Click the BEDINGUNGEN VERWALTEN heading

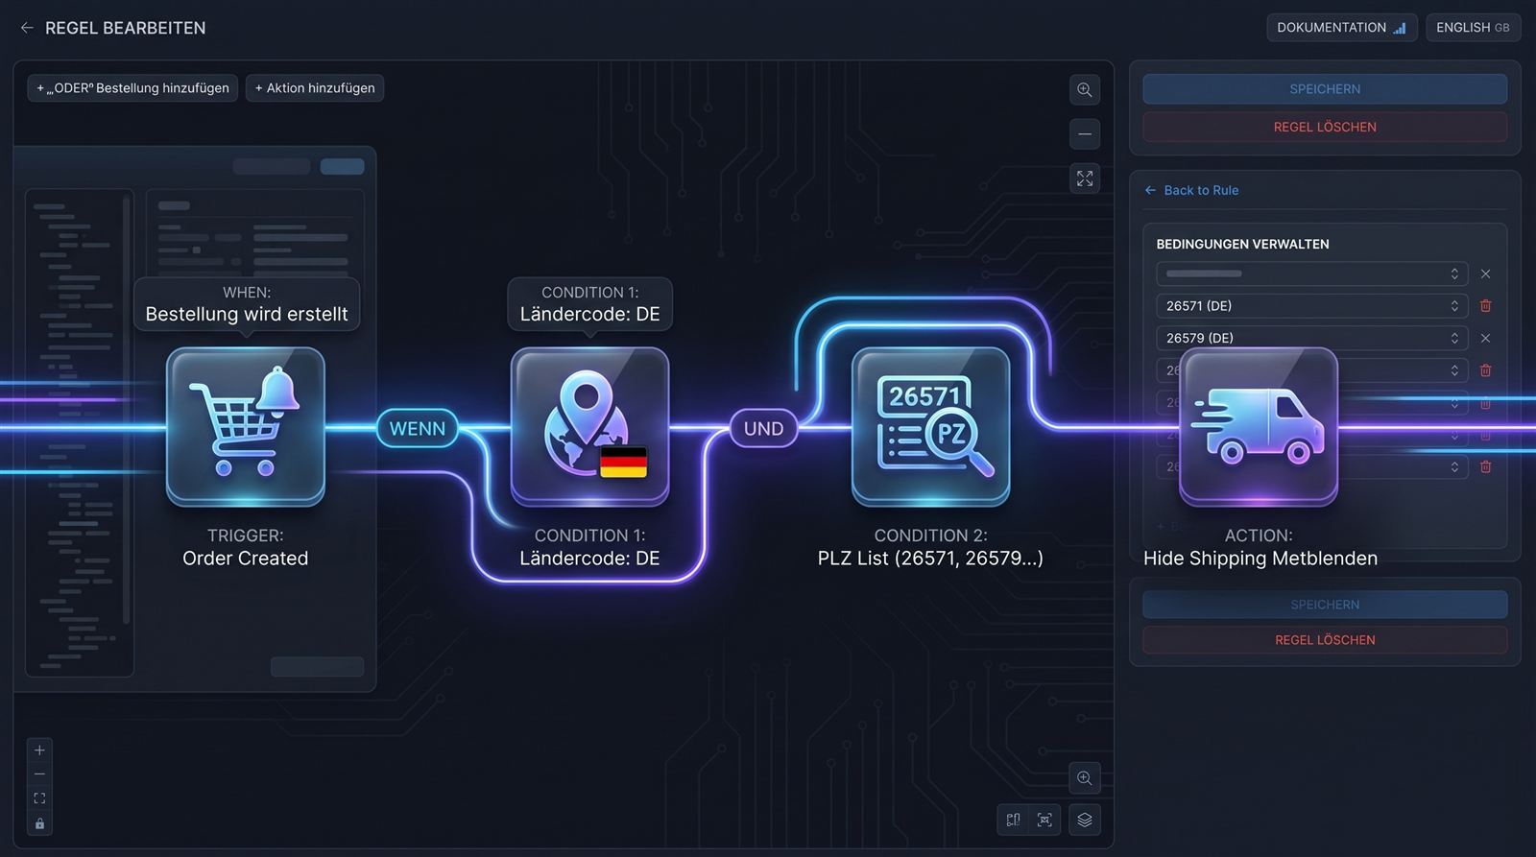click(x=1242, y=244)
